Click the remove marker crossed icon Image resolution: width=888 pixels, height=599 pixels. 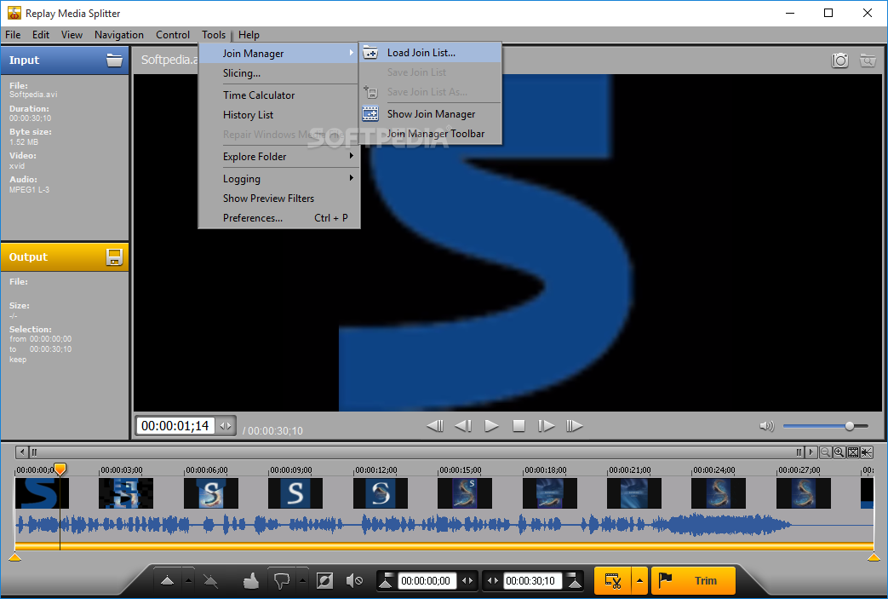pos(210,580)
